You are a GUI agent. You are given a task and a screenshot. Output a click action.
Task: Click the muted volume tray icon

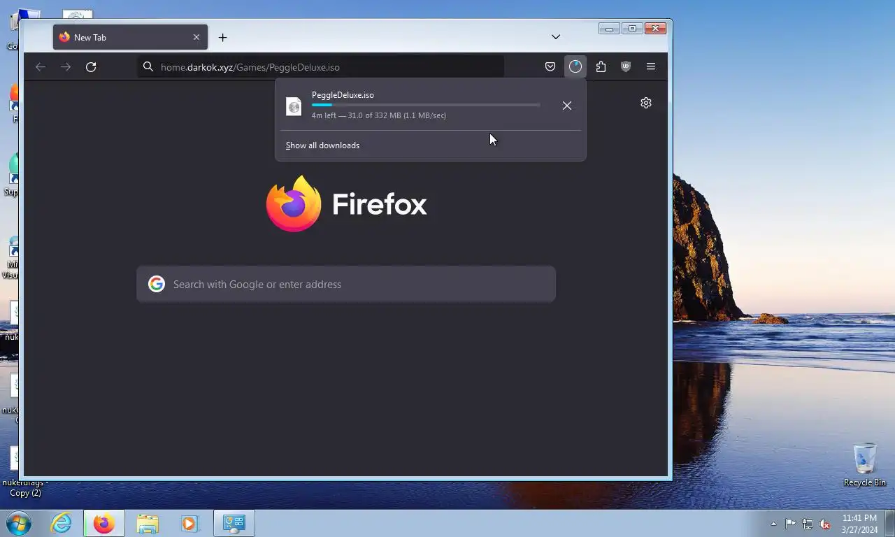(824, 524)
